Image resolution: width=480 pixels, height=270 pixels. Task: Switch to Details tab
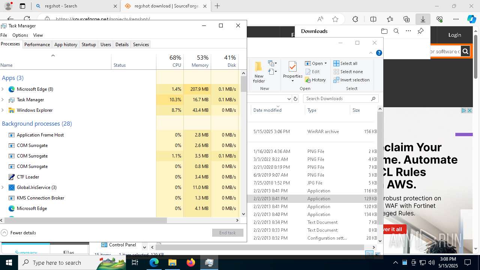pyautogui.click(x=122, y=44)
